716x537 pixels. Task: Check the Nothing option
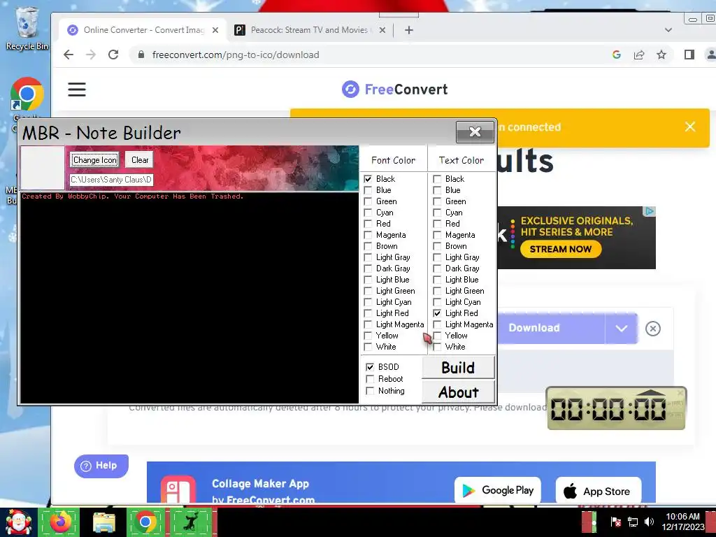[x=370, y=391]
